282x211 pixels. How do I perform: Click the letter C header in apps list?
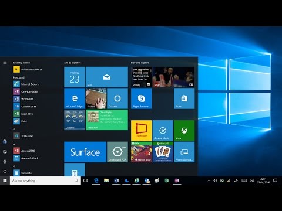[x=14, y=166]
